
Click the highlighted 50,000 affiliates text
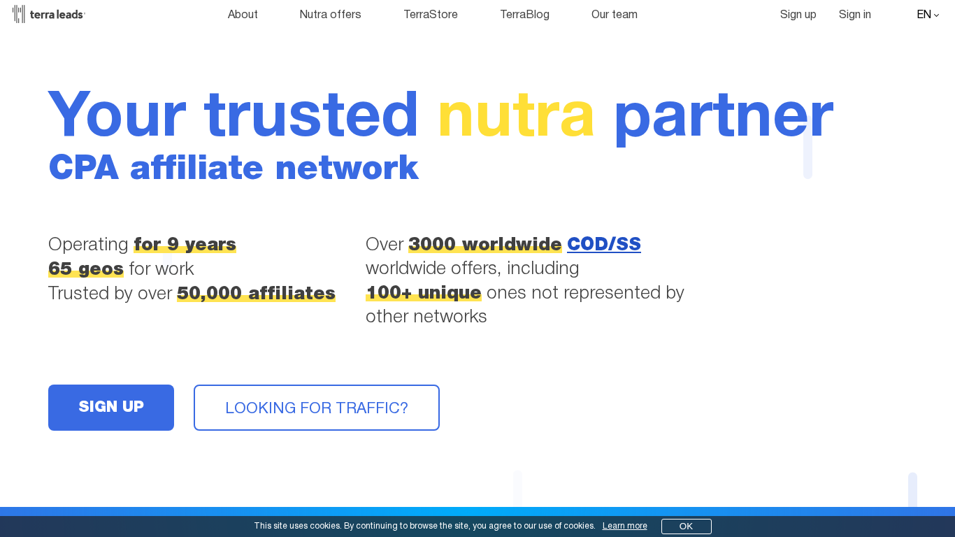(x=256, y=293)
